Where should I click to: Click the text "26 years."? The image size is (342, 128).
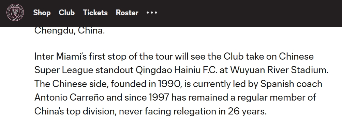tap(247, 111)
